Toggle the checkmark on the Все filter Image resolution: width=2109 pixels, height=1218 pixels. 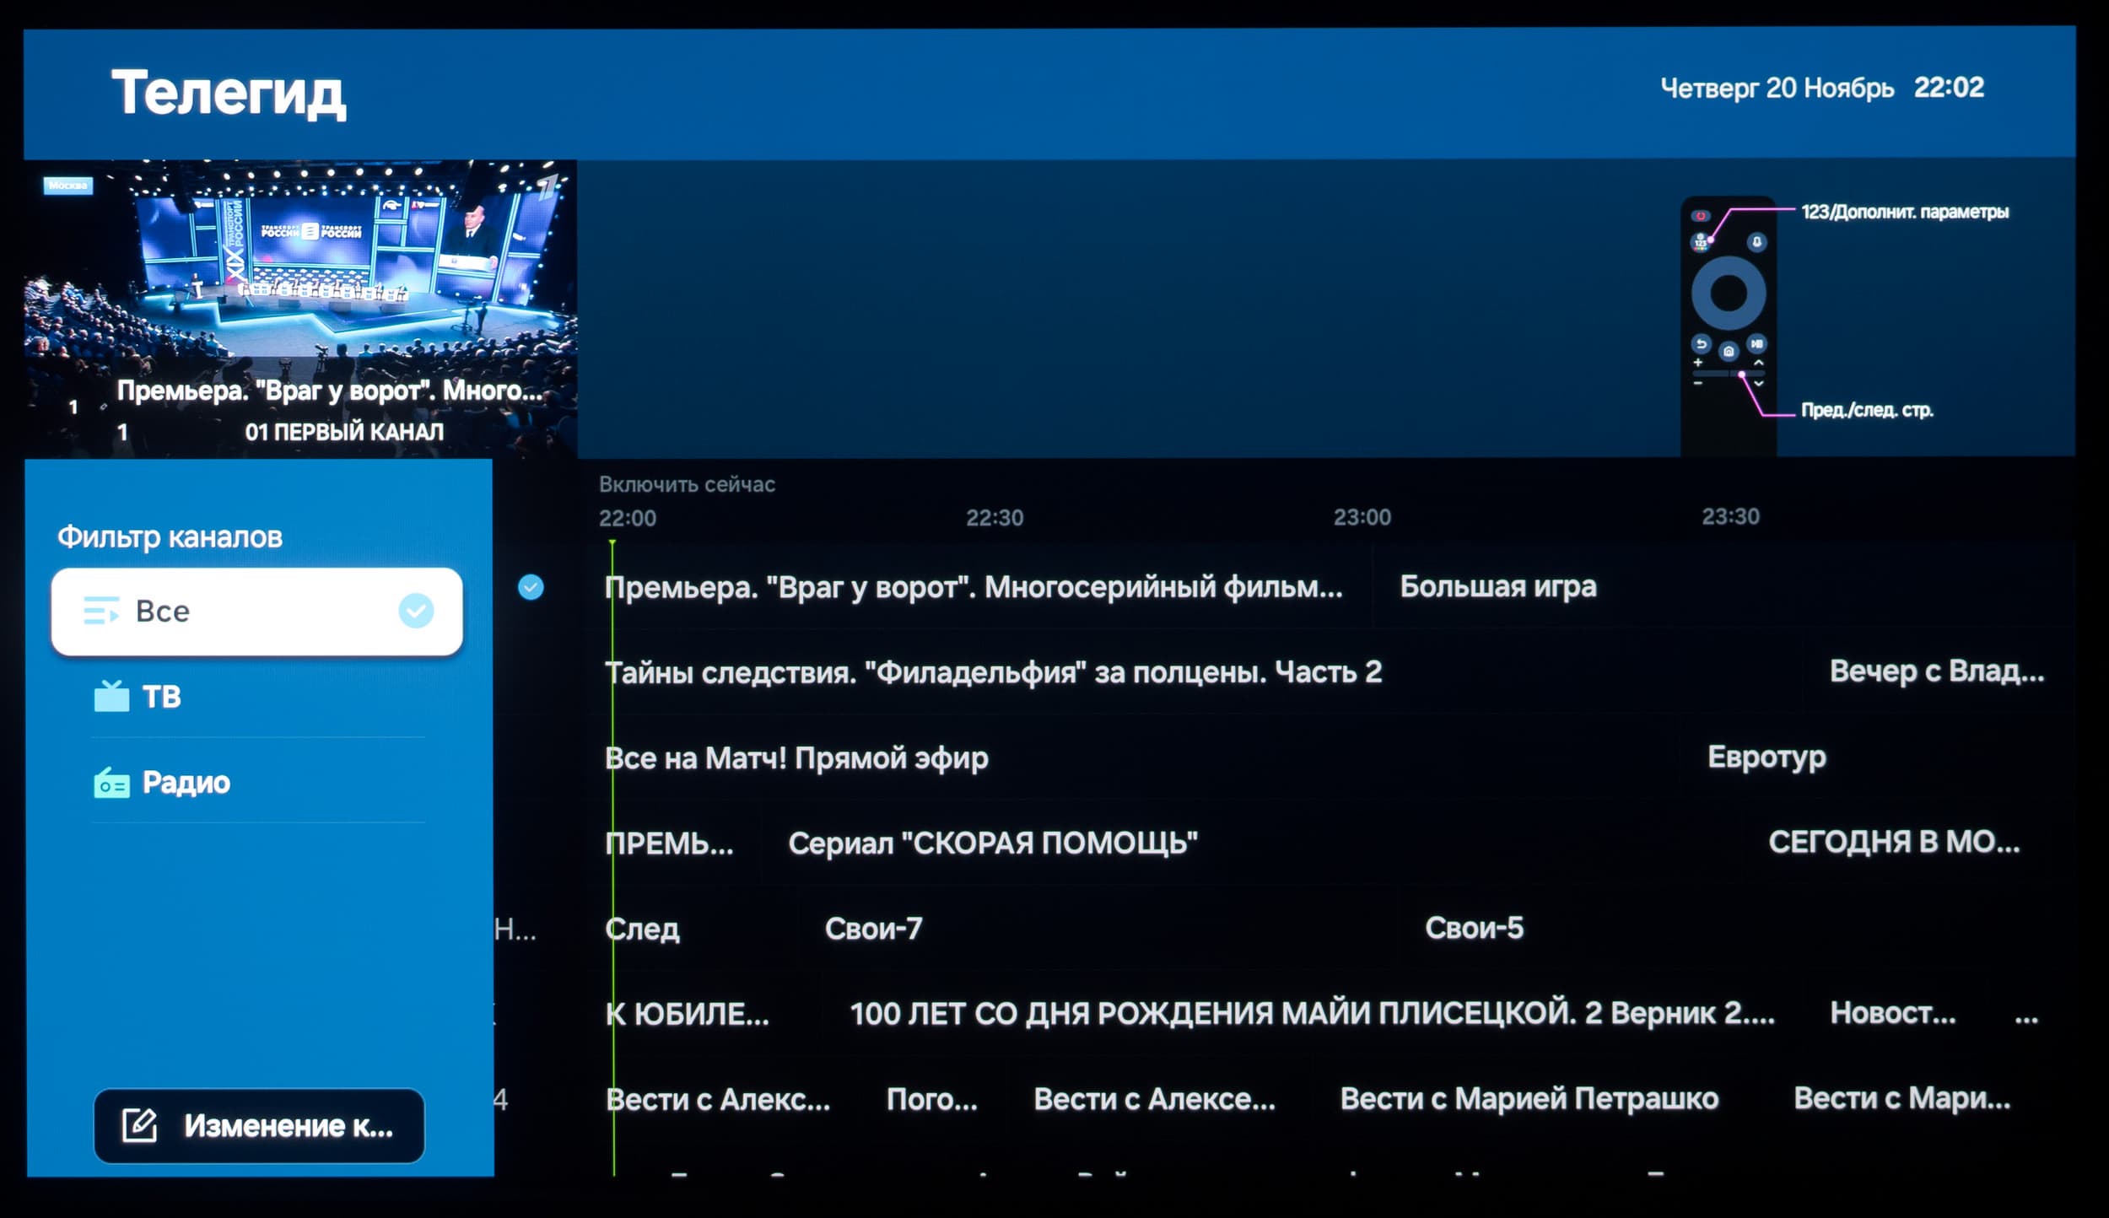pos(416,611)
